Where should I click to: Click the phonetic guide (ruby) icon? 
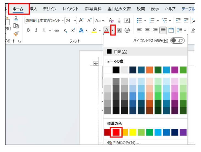point(119,20)
